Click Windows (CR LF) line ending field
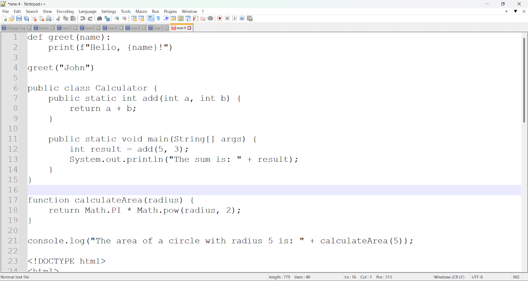This screenshot has width=528, height=281. point(449,277)
